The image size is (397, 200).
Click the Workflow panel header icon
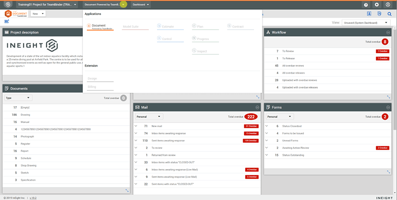click(268, 32)
